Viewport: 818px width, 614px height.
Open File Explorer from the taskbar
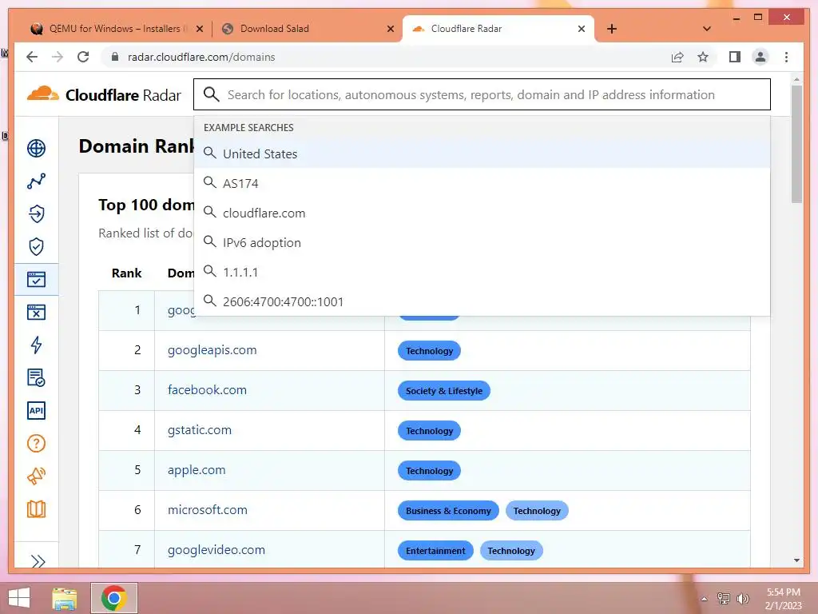(65, 598)
